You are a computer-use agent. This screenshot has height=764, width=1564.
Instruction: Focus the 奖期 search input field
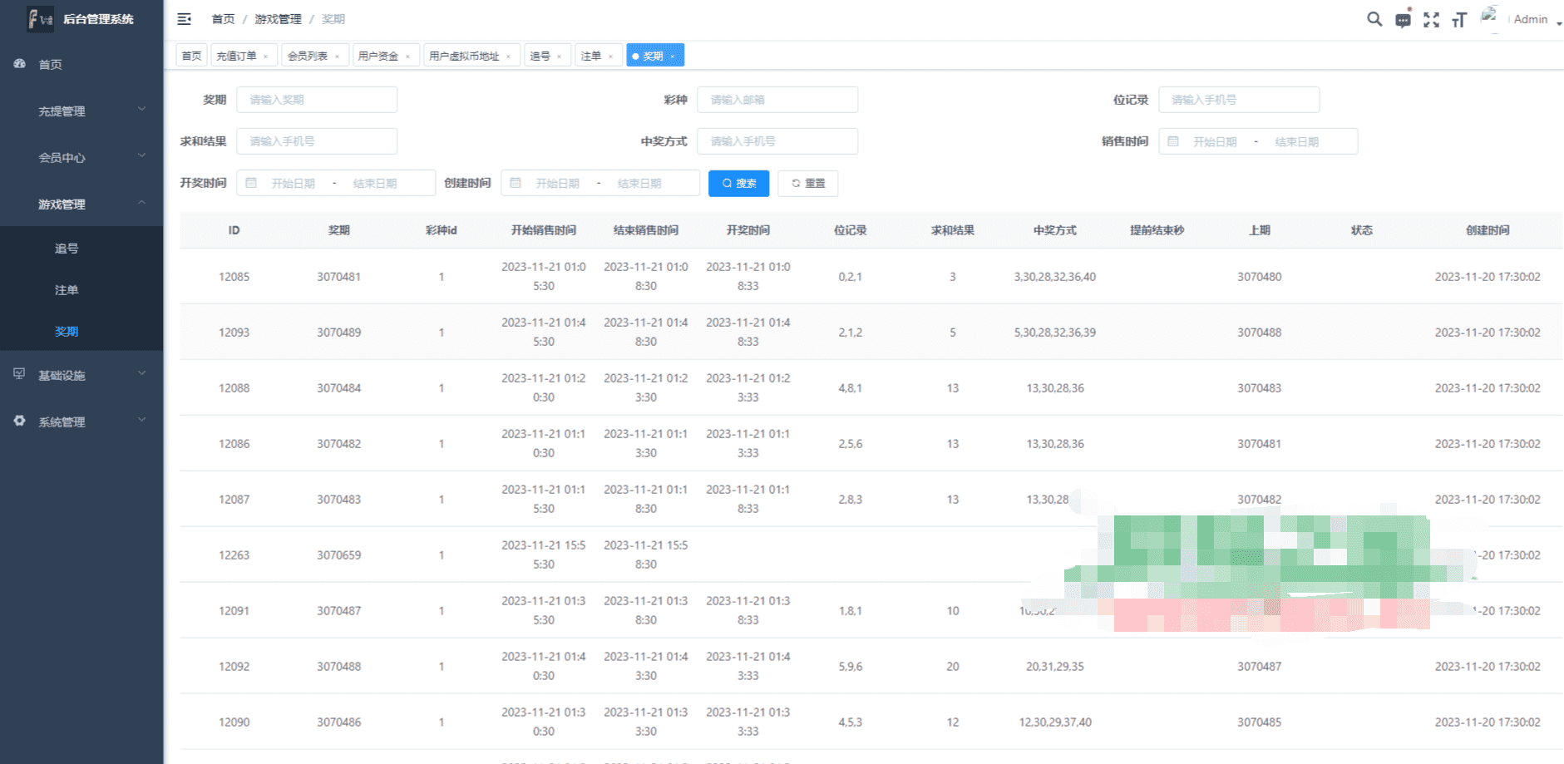[317, 100]
